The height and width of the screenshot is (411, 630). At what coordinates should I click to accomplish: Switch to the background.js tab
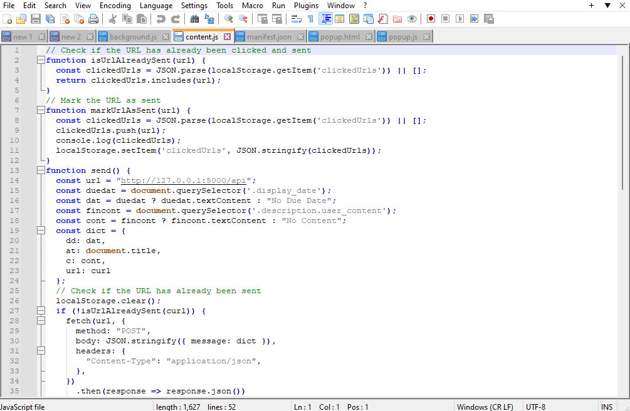(133, 37)
